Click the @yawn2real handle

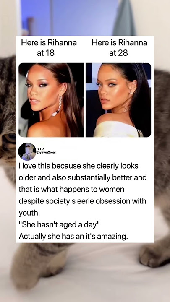click(47, 152)
